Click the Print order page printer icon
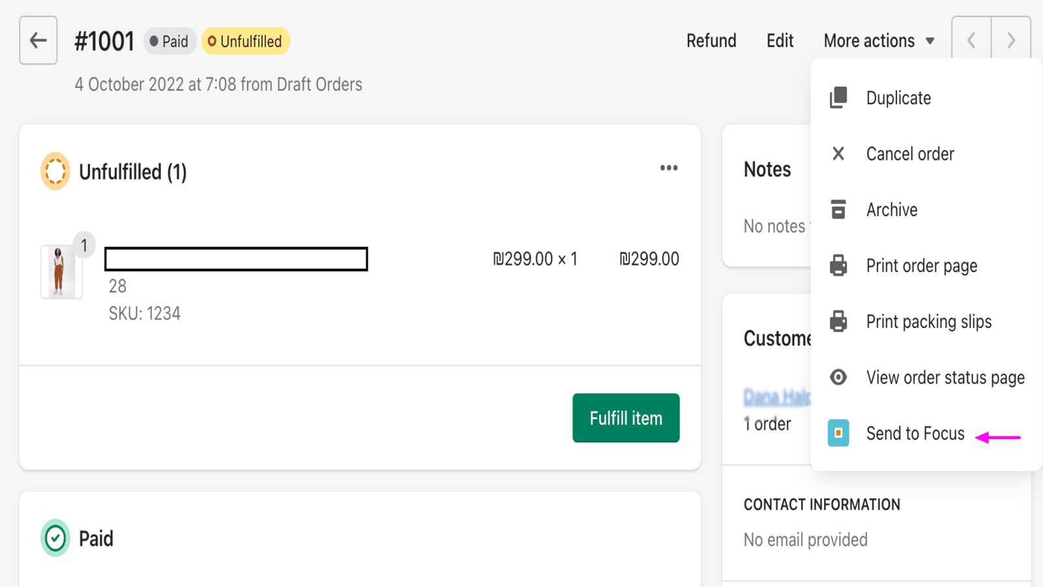The image size is (1043, 587). (x=838, y=265)
